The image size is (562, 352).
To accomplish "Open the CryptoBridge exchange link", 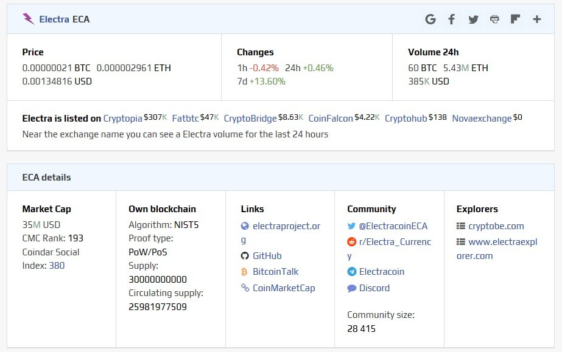I will (250, 119).
